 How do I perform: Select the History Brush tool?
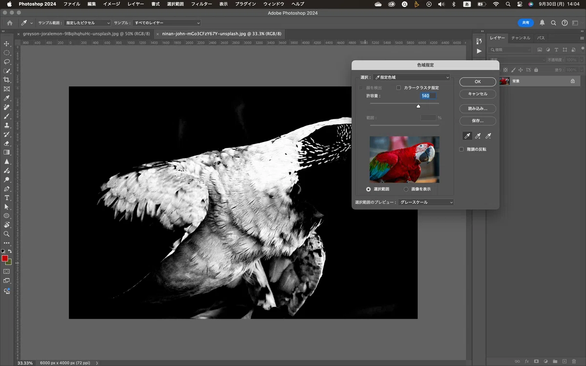[7, 134]
